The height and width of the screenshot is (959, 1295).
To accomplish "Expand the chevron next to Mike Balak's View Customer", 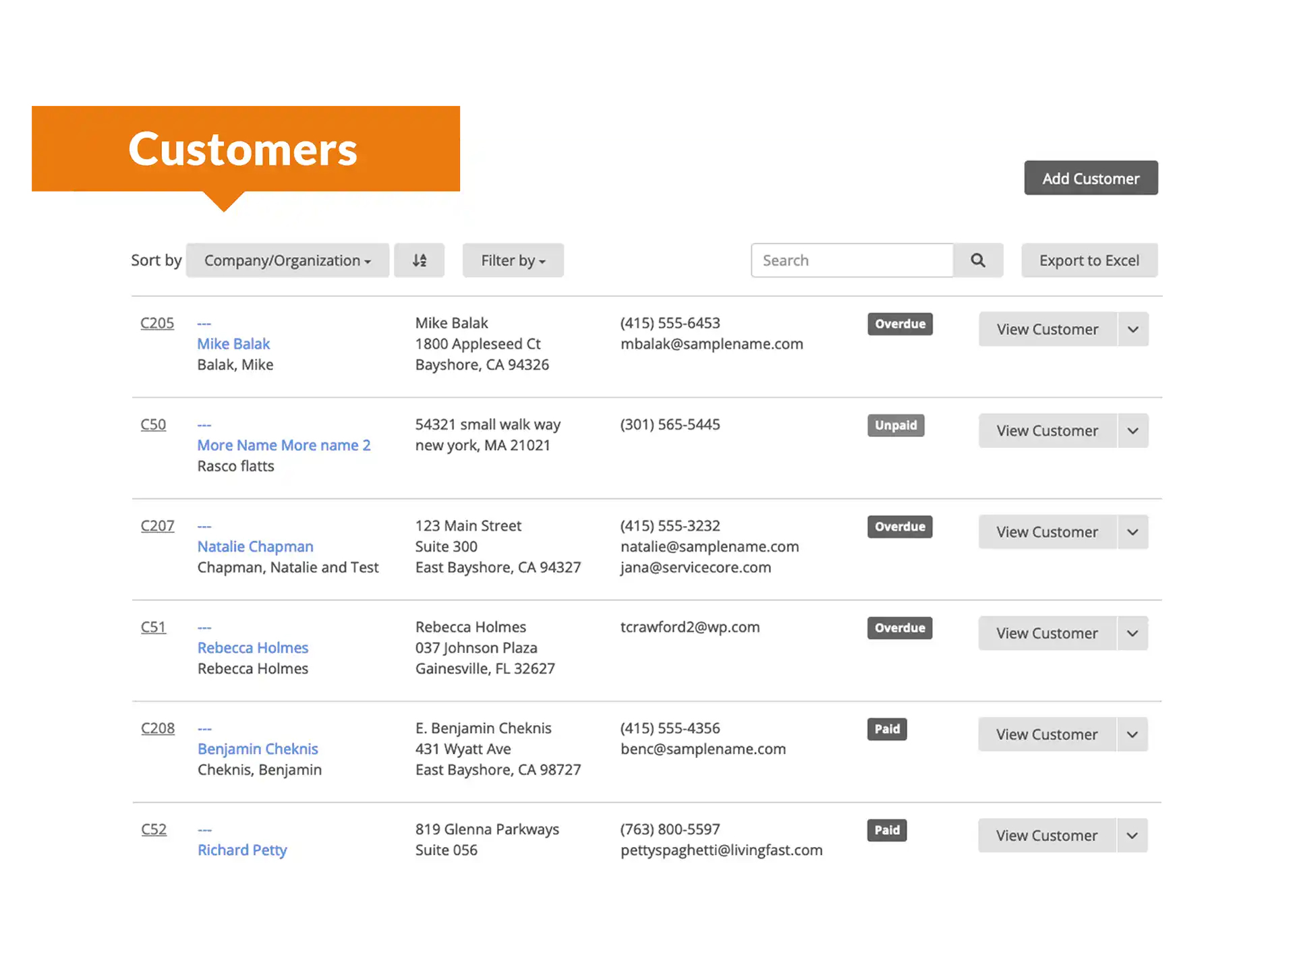I will [x=1132, y=329].
